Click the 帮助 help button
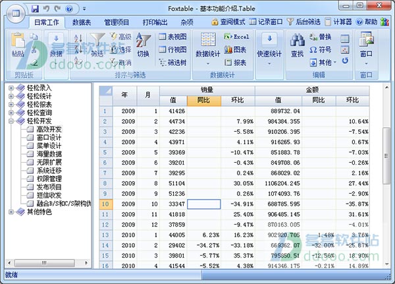The height and width of the screenshot is (284, 395). [367, 22]
